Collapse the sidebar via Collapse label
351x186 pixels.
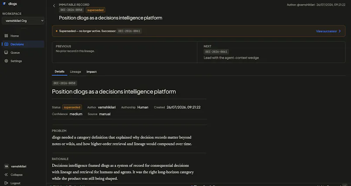tap(16, 175)
